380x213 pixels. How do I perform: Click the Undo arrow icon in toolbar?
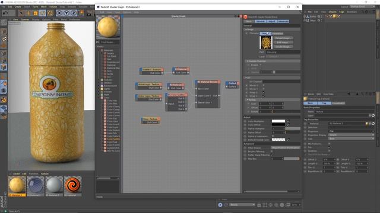point(5,13)
